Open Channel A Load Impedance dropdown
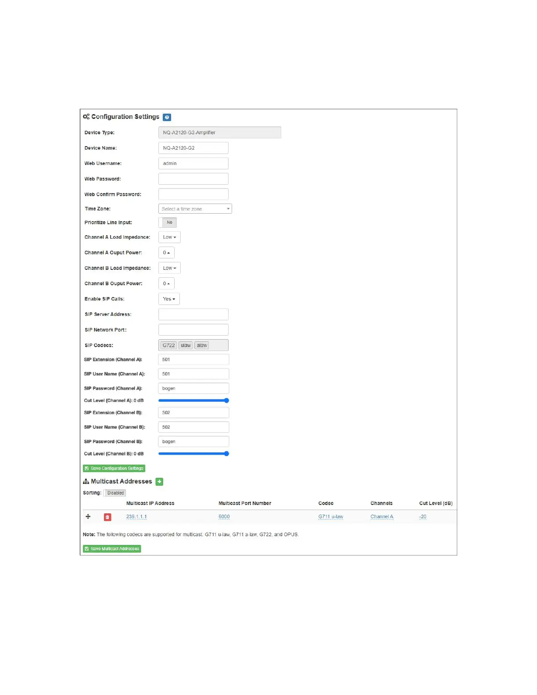This screenshot has height=695, width=537. 169,237
